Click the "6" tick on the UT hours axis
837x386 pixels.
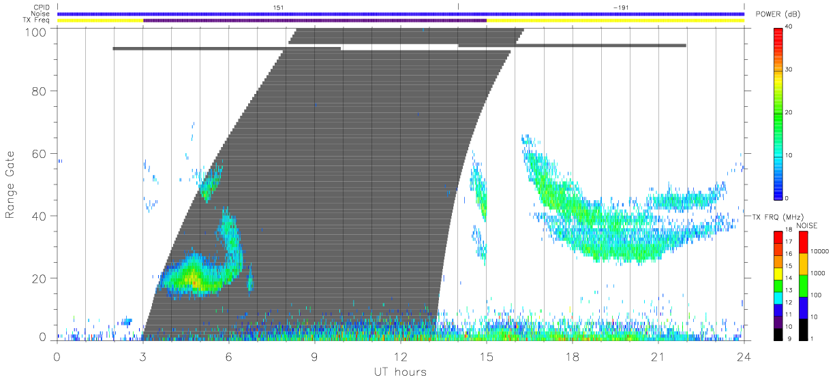click(228, 357)
